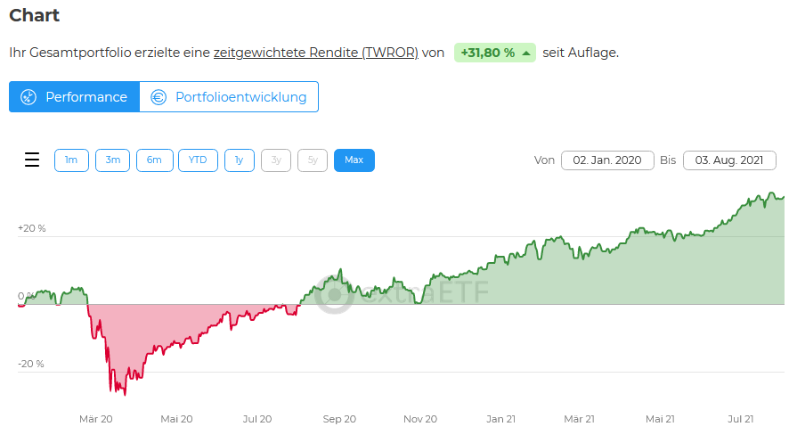This screenshot has height=443, width=797.
Task: Click the chart at Mär 20 low point
Action: [x=123, y=394]
